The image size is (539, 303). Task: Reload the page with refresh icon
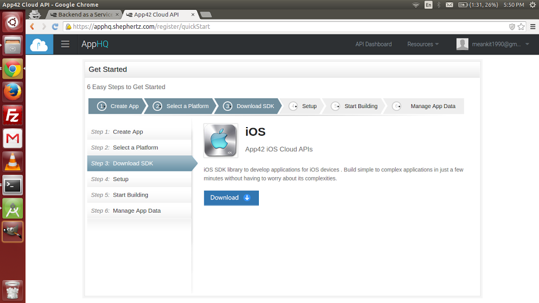coord(55,26)
